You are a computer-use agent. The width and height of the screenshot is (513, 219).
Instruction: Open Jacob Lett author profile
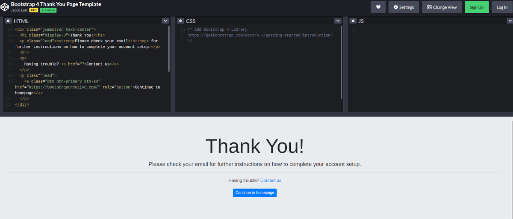[x=19, y=10]
